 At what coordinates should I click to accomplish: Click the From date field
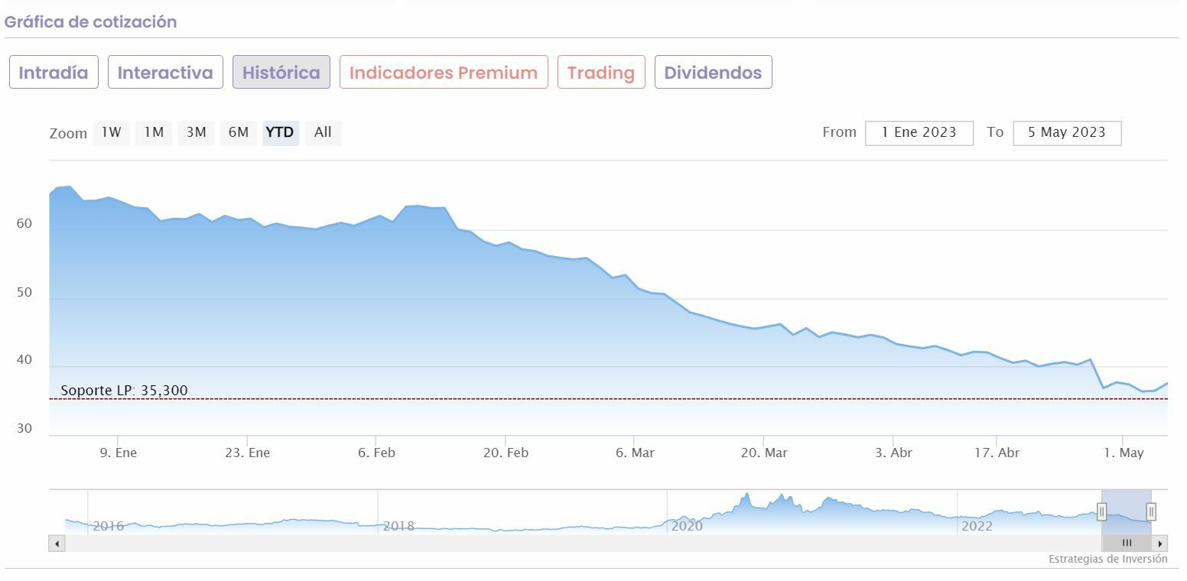(x=919, y=132)
